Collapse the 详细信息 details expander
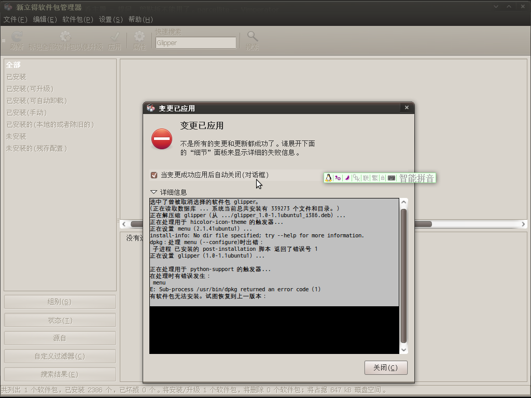The height and width of the screenshot is (398, 531). (153, 192)
